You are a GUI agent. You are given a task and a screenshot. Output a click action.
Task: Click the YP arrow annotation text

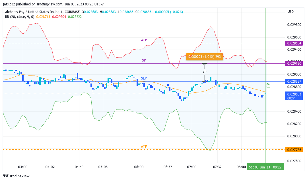click(x=204, y=72)
